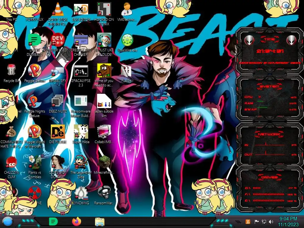304x228 pixels.
Task: Click the left alien head in widget
Action: 249,40
